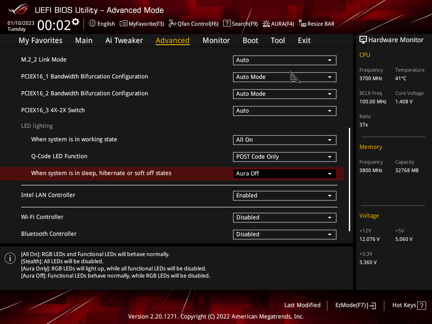This screenshot has height=324, width=432.
Task: Open M.2_2 Link Mode dropdown
Action: click(285, 60)
